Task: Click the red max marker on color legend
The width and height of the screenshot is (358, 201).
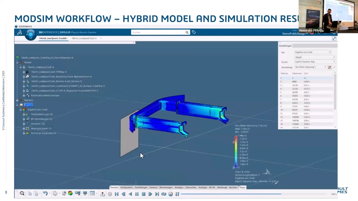Action: click(x=234, y=142)
